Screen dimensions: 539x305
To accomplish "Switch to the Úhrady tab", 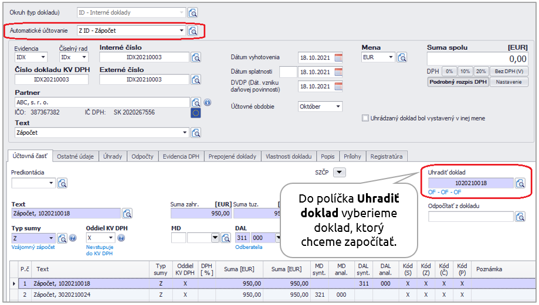I will click(113, 156).
